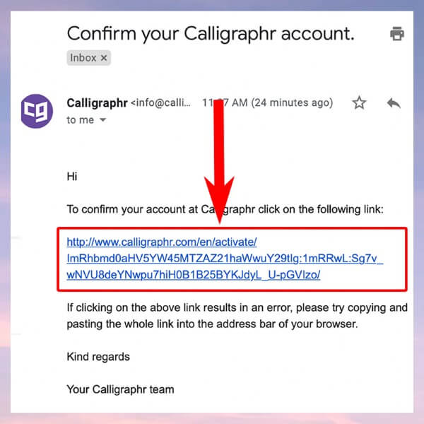Click the print icon
The image size is (424, 424).
pyautogui.click(x=397, y=34)
